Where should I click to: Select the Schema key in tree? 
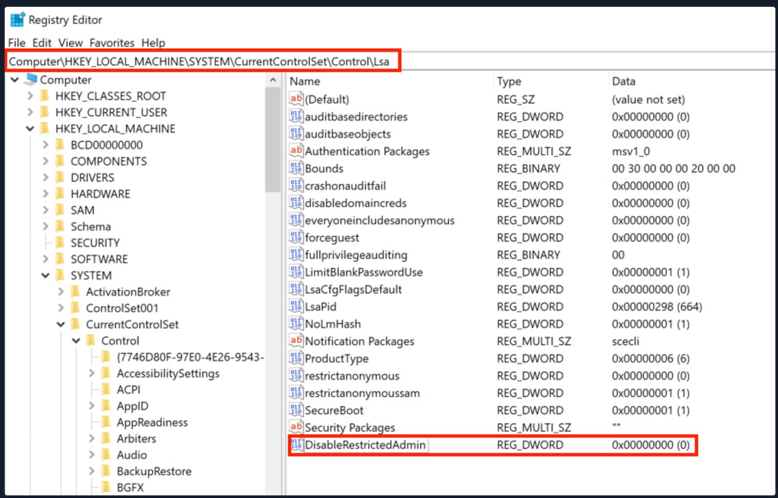tap(91, 226)
